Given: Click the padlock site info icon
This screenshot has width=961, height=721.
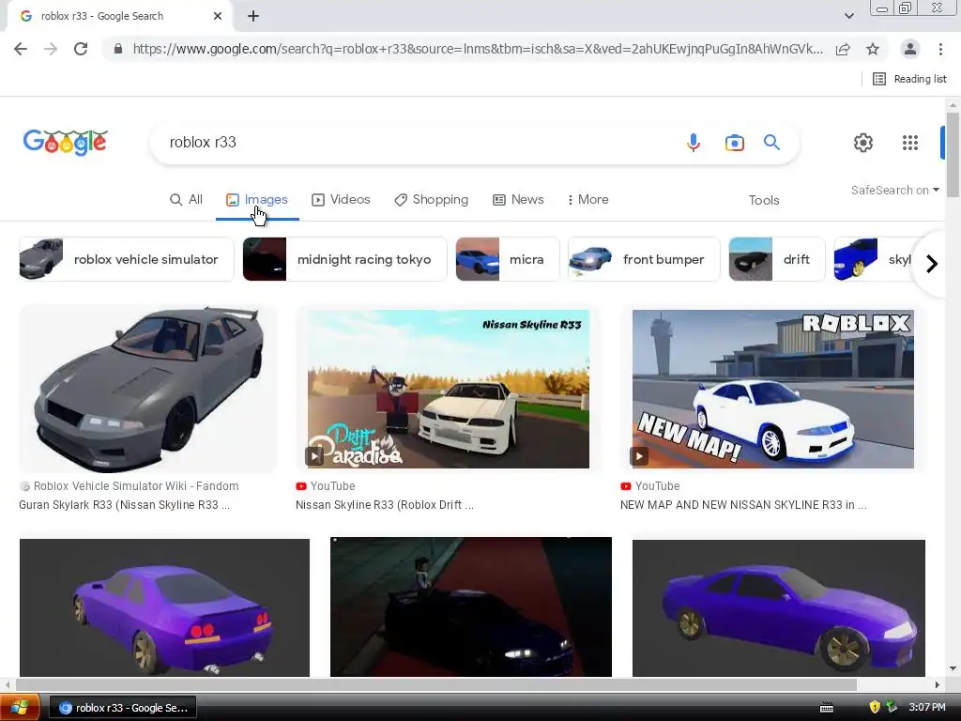Looking at the screenshot, I should [118, 49].
